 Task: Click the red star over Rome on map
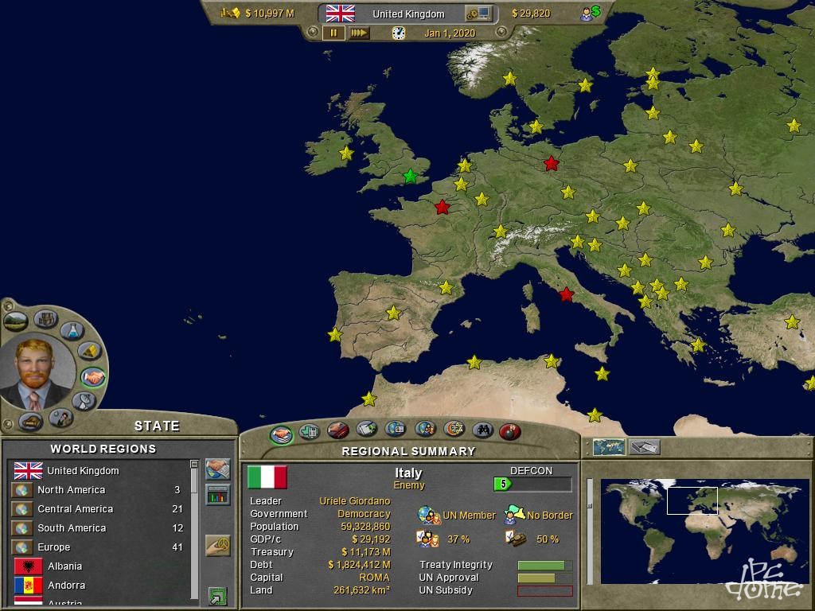click(x=566, y=294)
